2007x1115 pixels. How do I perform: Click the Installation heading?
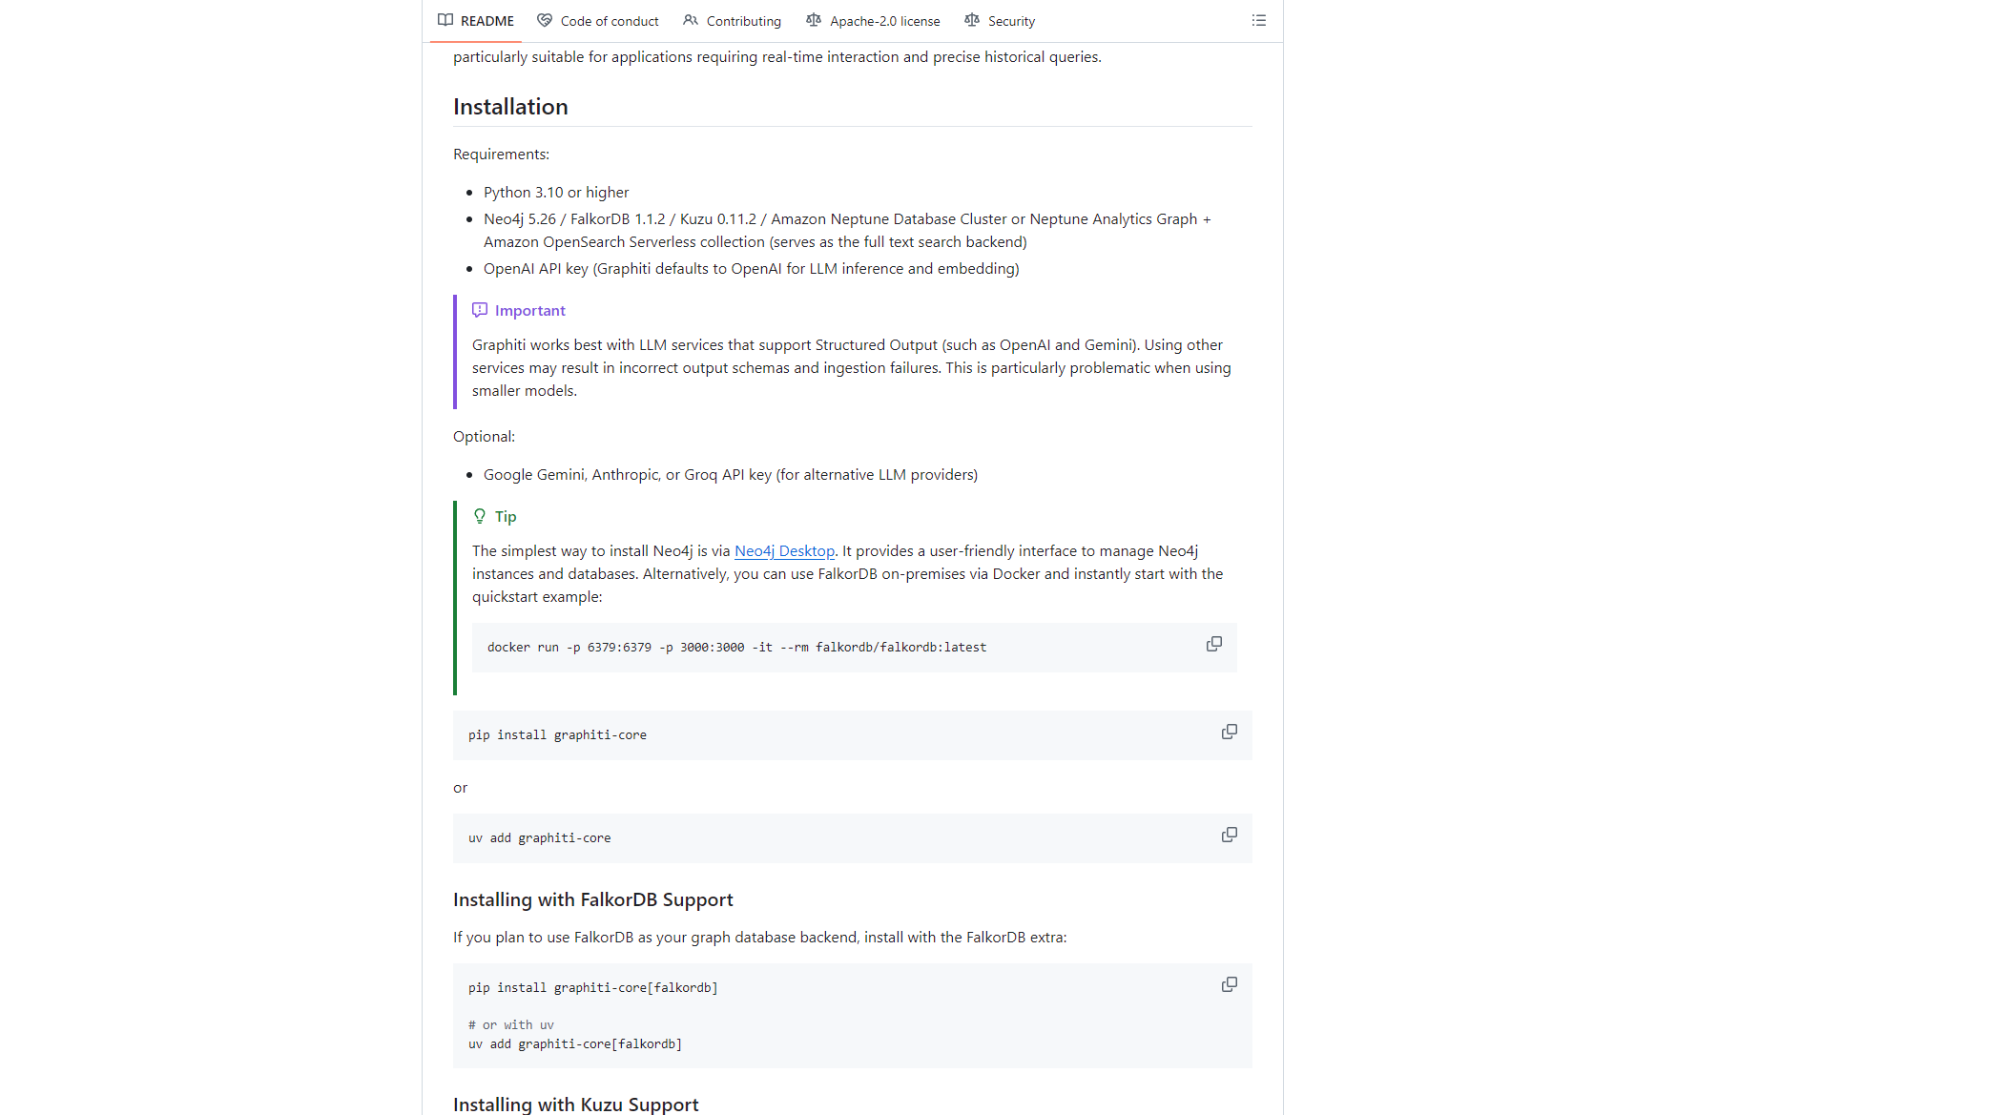[510, 107]
